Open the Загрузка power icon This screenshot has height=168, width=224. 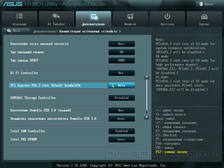pyautogui.click(x=167, y=16)
